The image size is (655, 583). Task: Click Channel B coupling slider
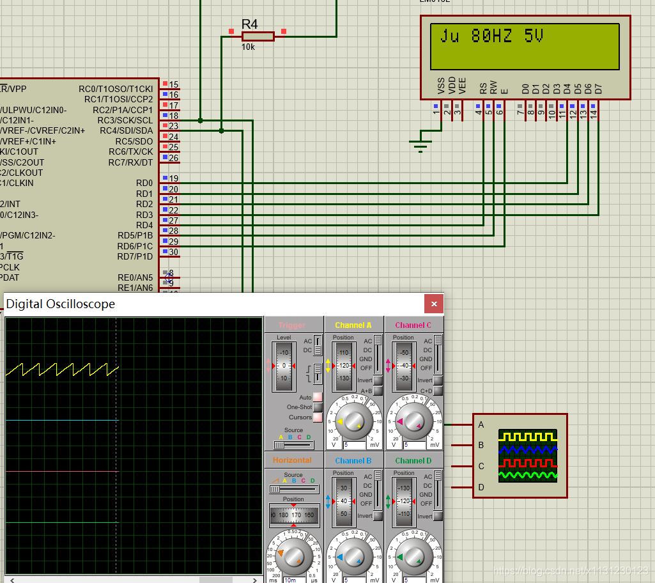378,490
